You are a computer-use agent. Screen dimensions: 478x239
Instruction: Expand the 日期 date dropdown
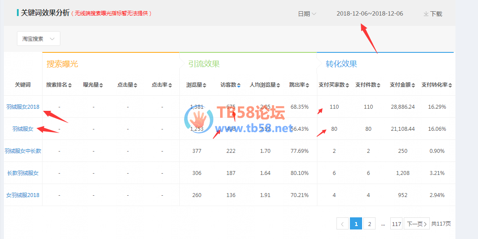pos(307,14)
